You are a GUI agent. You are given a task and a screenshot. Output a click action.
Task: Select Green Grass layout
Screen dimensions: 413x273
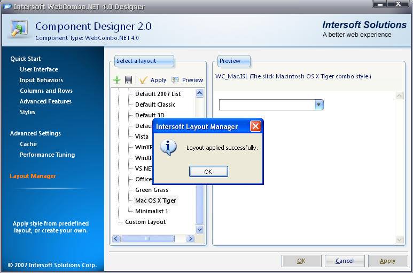click(x=151, y=190)
